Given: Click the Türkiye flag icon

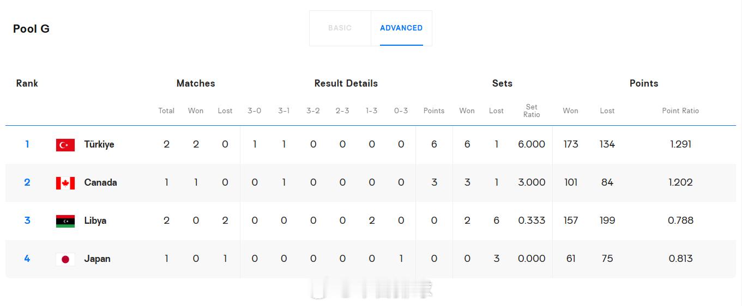Looking at the screenshot, I should (x=65, y=145).
